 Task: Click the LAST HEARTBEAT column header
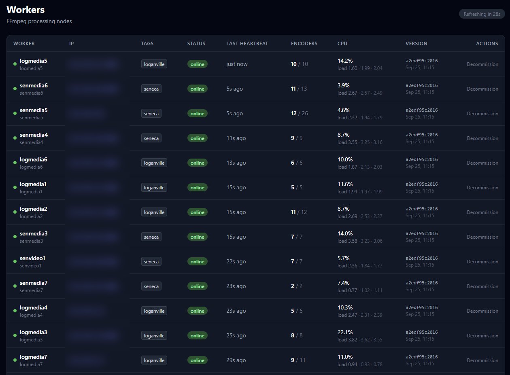[247, 44]
